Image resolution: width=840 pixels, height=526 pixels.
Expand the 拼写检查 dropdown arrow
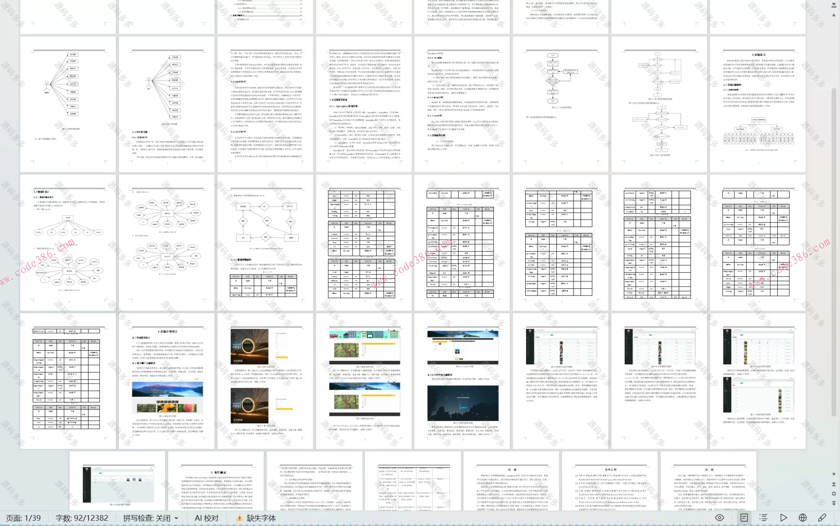(177, 518)
